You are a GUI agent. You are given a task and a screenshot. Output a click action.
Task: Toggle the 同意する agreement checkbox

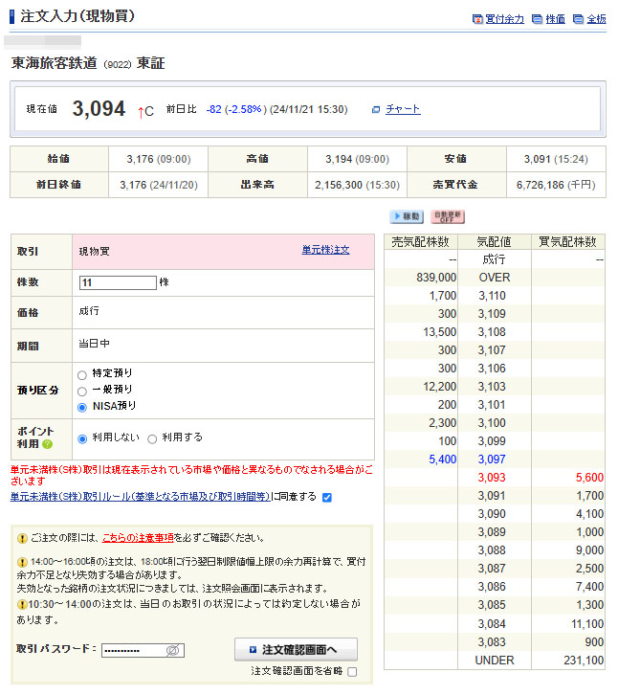(x=327, y=497)
